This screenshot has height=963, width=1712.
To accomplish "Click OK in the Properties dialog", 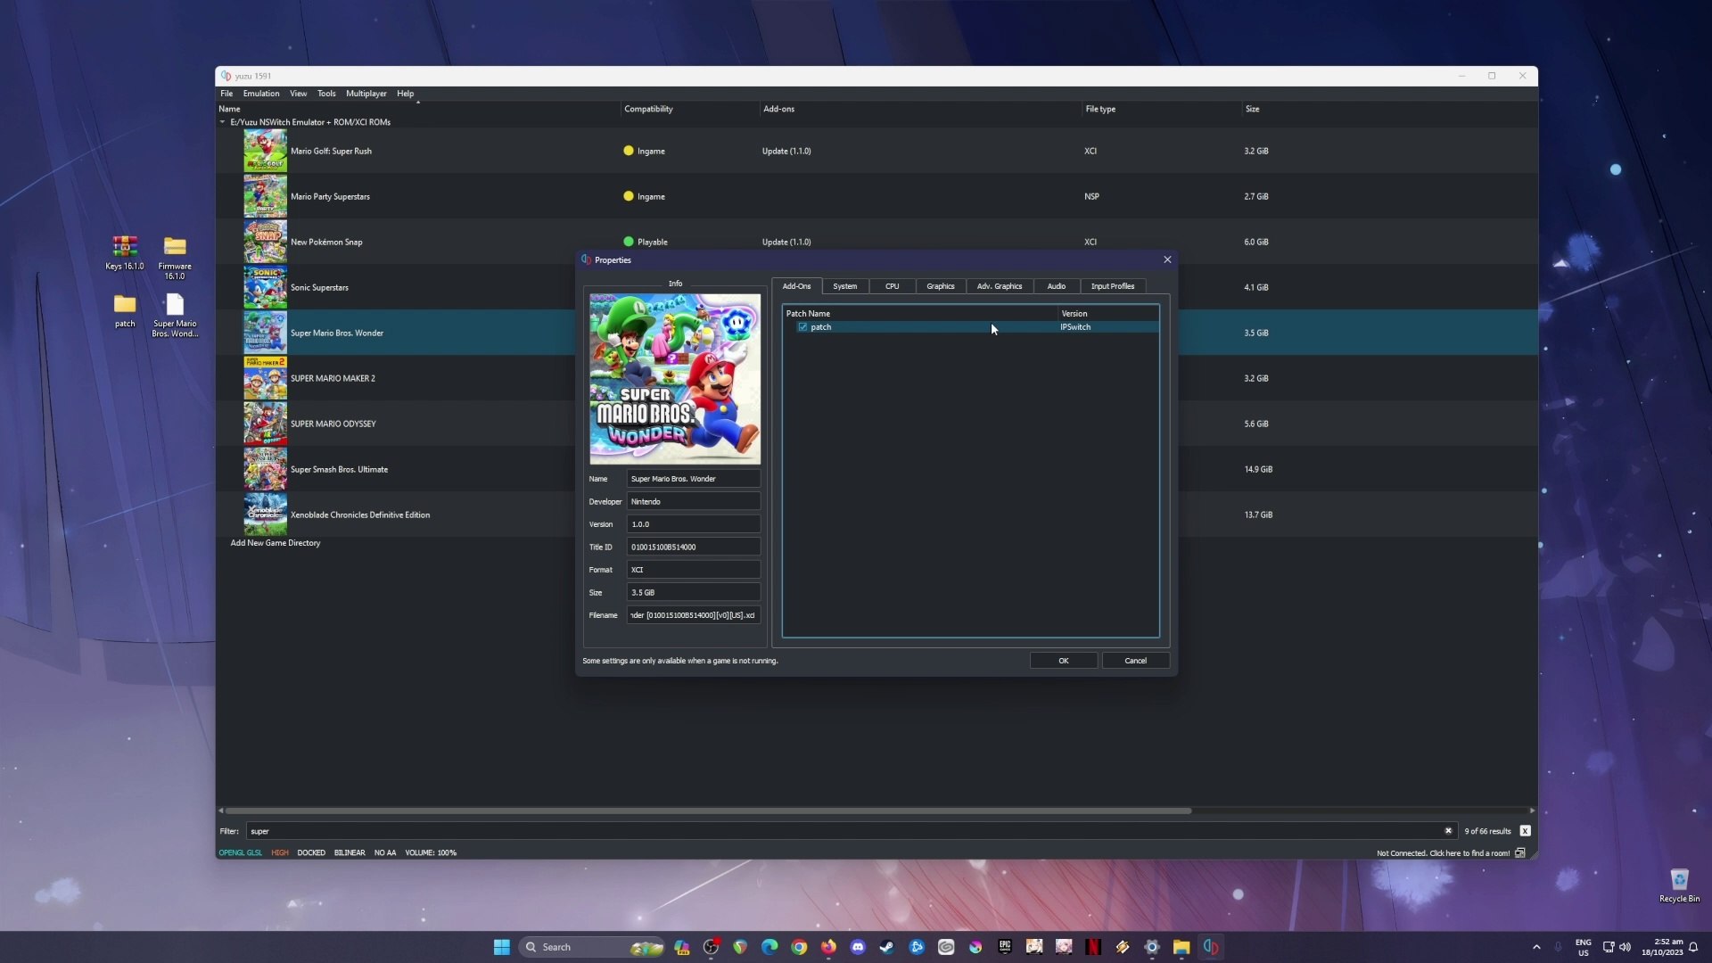I will click(x=1063, y=661).
